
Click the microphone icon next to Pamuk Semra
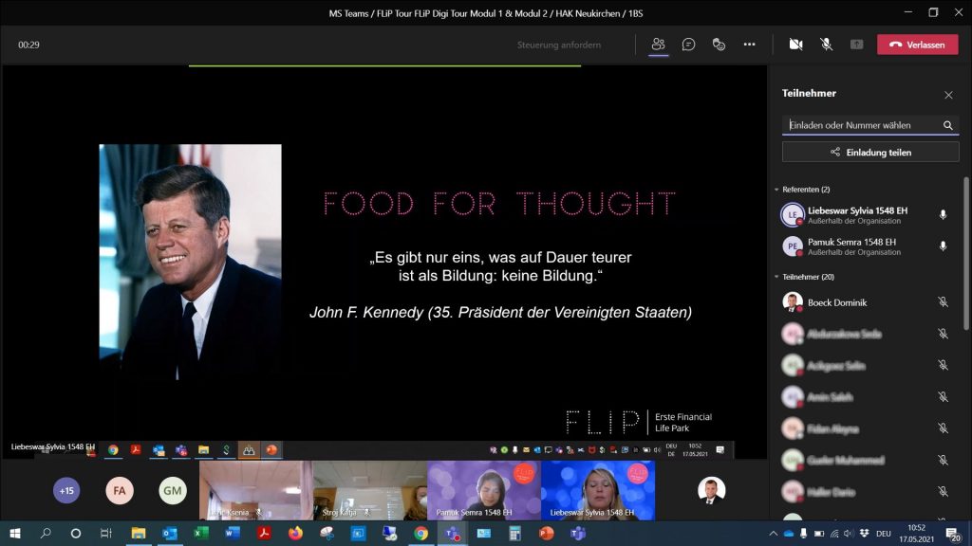click(x=943, y=246)
